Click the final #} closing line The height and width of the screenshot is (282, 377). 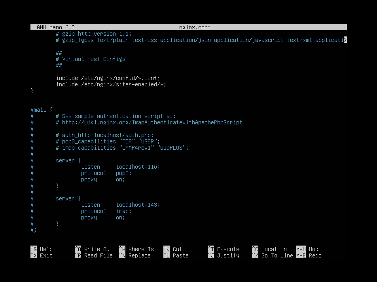tap(33, 230)
